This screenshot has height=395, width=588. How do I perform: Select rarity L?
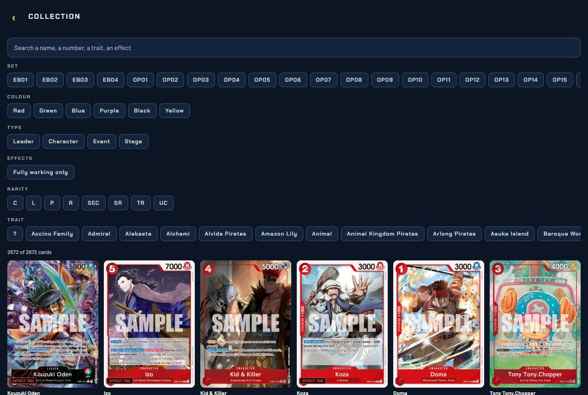point(34,203)
